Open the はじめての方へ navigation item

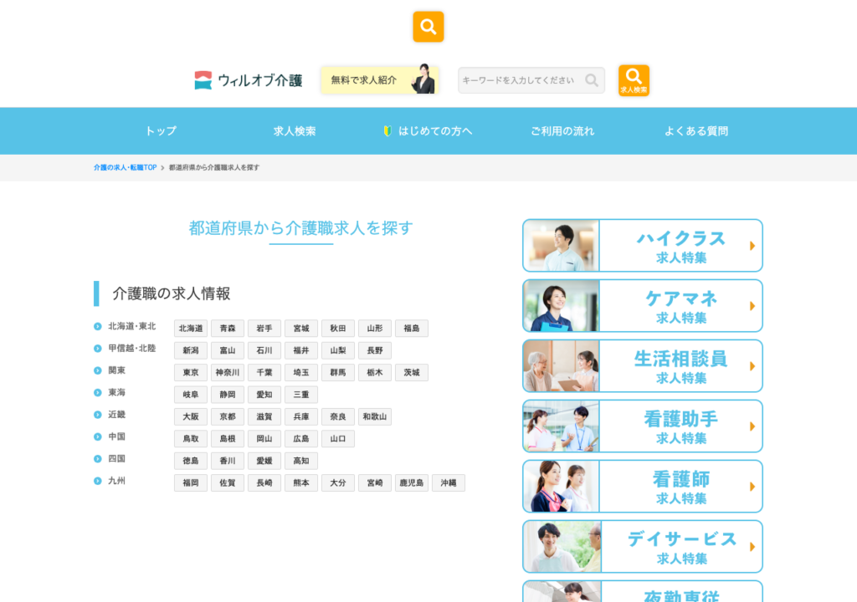pos(428,131)
